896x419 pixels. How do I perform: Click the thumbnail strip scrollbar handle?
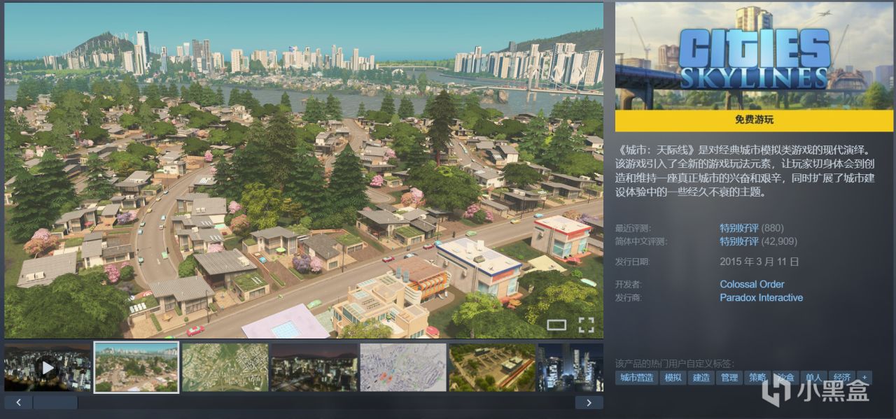tap(55, 402)
